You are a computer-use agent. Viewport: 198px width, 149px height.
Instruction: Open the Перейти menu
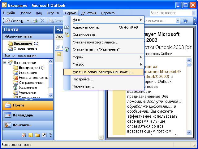[54, 13]
